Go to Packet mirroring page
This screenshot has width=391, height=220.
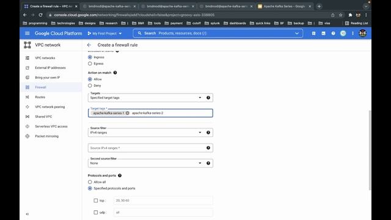(47, 136)
